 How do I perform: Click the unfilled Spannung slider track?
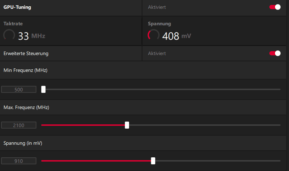[217, 161]
